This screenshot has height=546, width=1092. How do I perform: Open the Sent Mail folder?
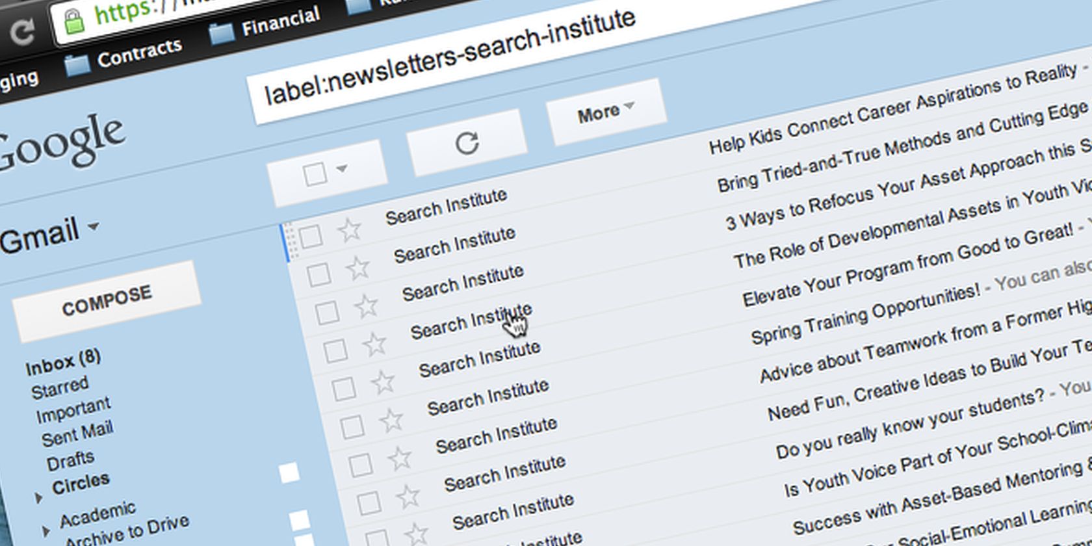[x=77, y=434]
